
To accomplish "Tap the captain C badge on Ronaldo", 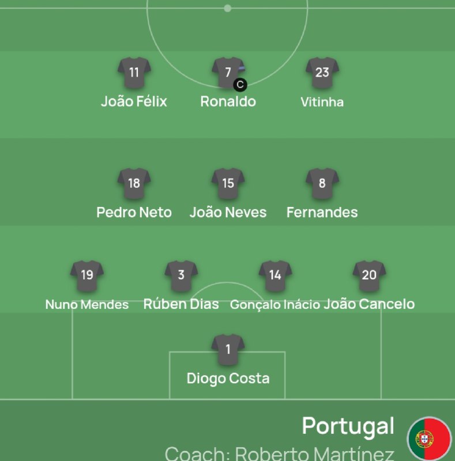I will [240, 85].
